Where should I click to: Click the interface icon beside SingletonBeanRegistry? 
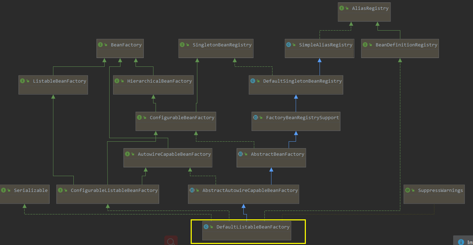point(182,45)
